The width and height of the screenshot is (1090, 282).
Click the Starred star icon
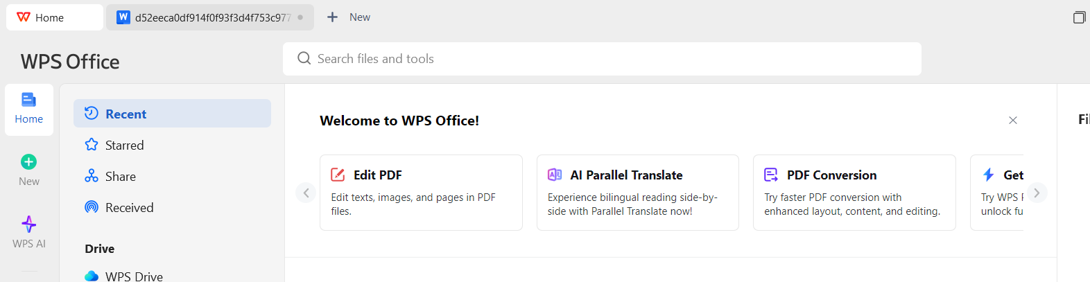click(x=92, y=145)
